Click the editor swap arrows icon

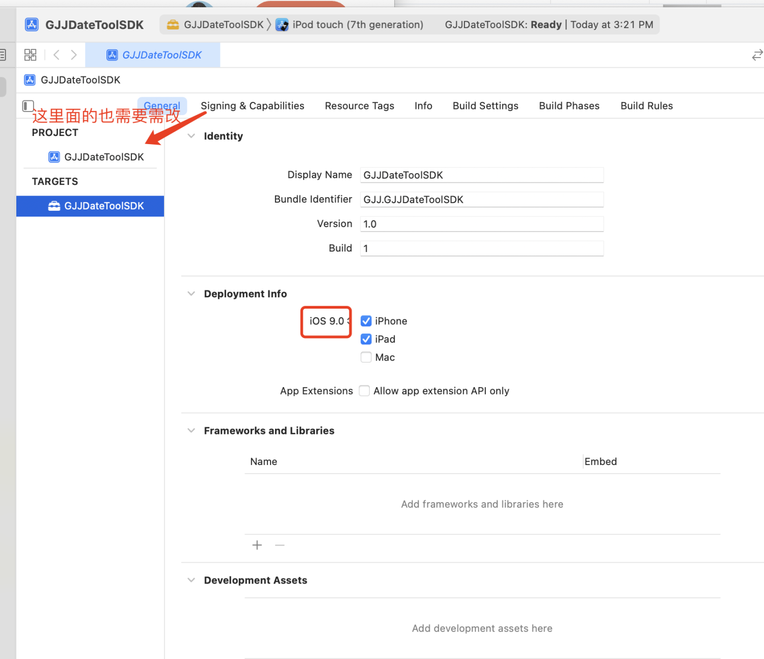(757, 55)
